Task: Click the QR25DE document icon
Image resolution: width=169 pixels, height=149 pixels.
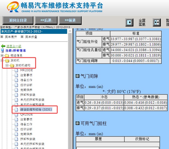Action: (x=16, y=115)
